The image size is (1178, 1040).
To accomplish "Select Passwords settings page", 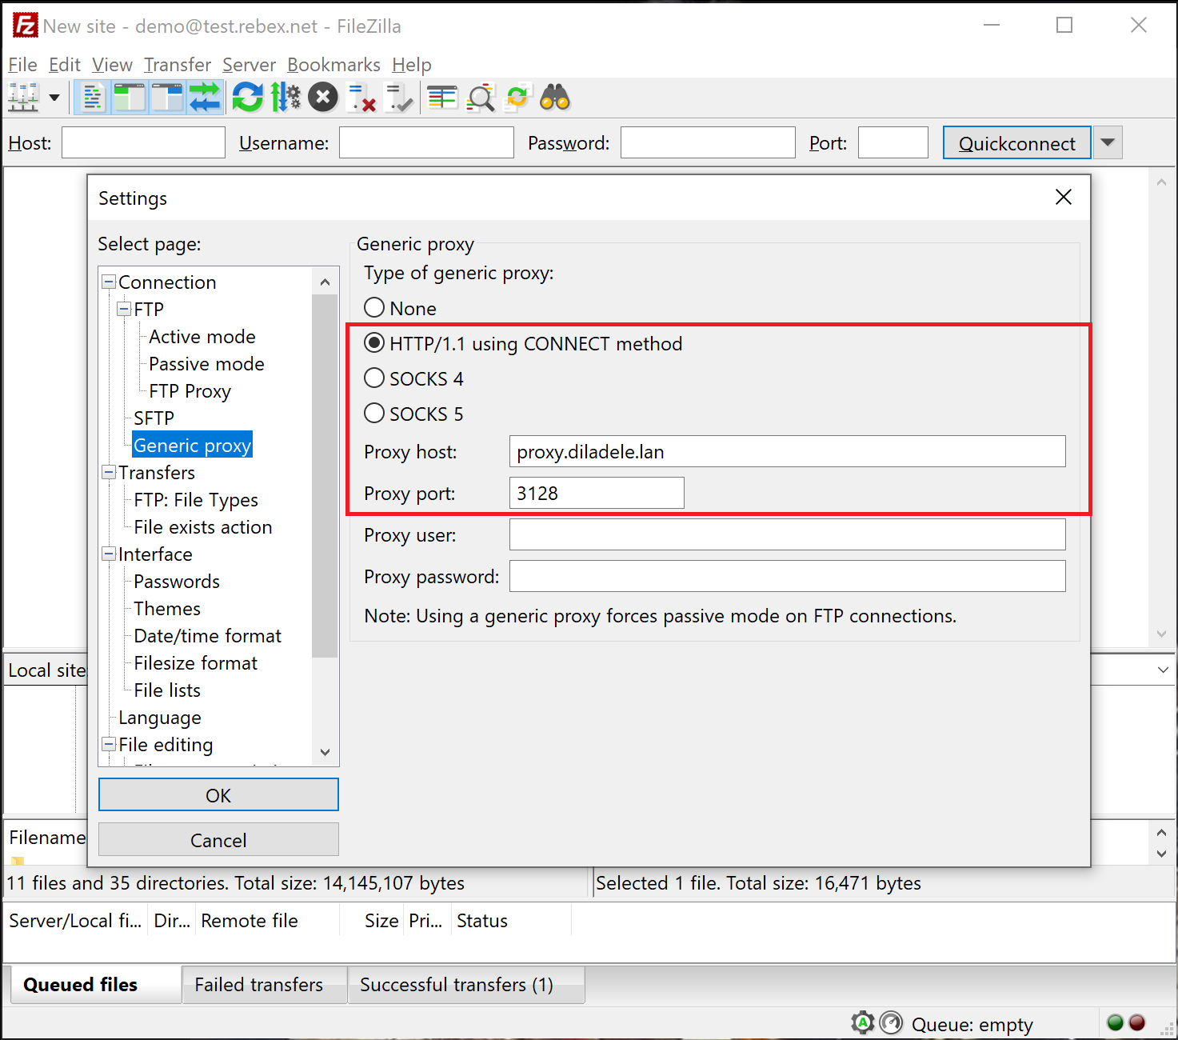I will (177, 581).
